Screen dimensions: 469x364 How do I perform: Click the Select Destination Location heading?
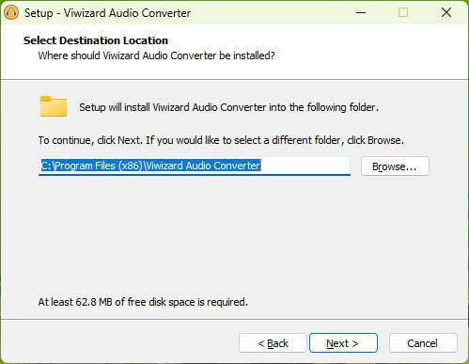point(96,40)
